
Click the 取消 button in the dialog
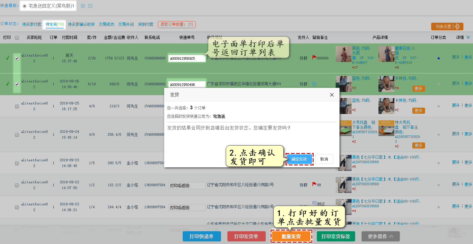[324, 159]
